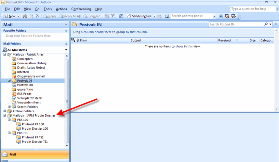Open the Actions menu

pos(62,9)
